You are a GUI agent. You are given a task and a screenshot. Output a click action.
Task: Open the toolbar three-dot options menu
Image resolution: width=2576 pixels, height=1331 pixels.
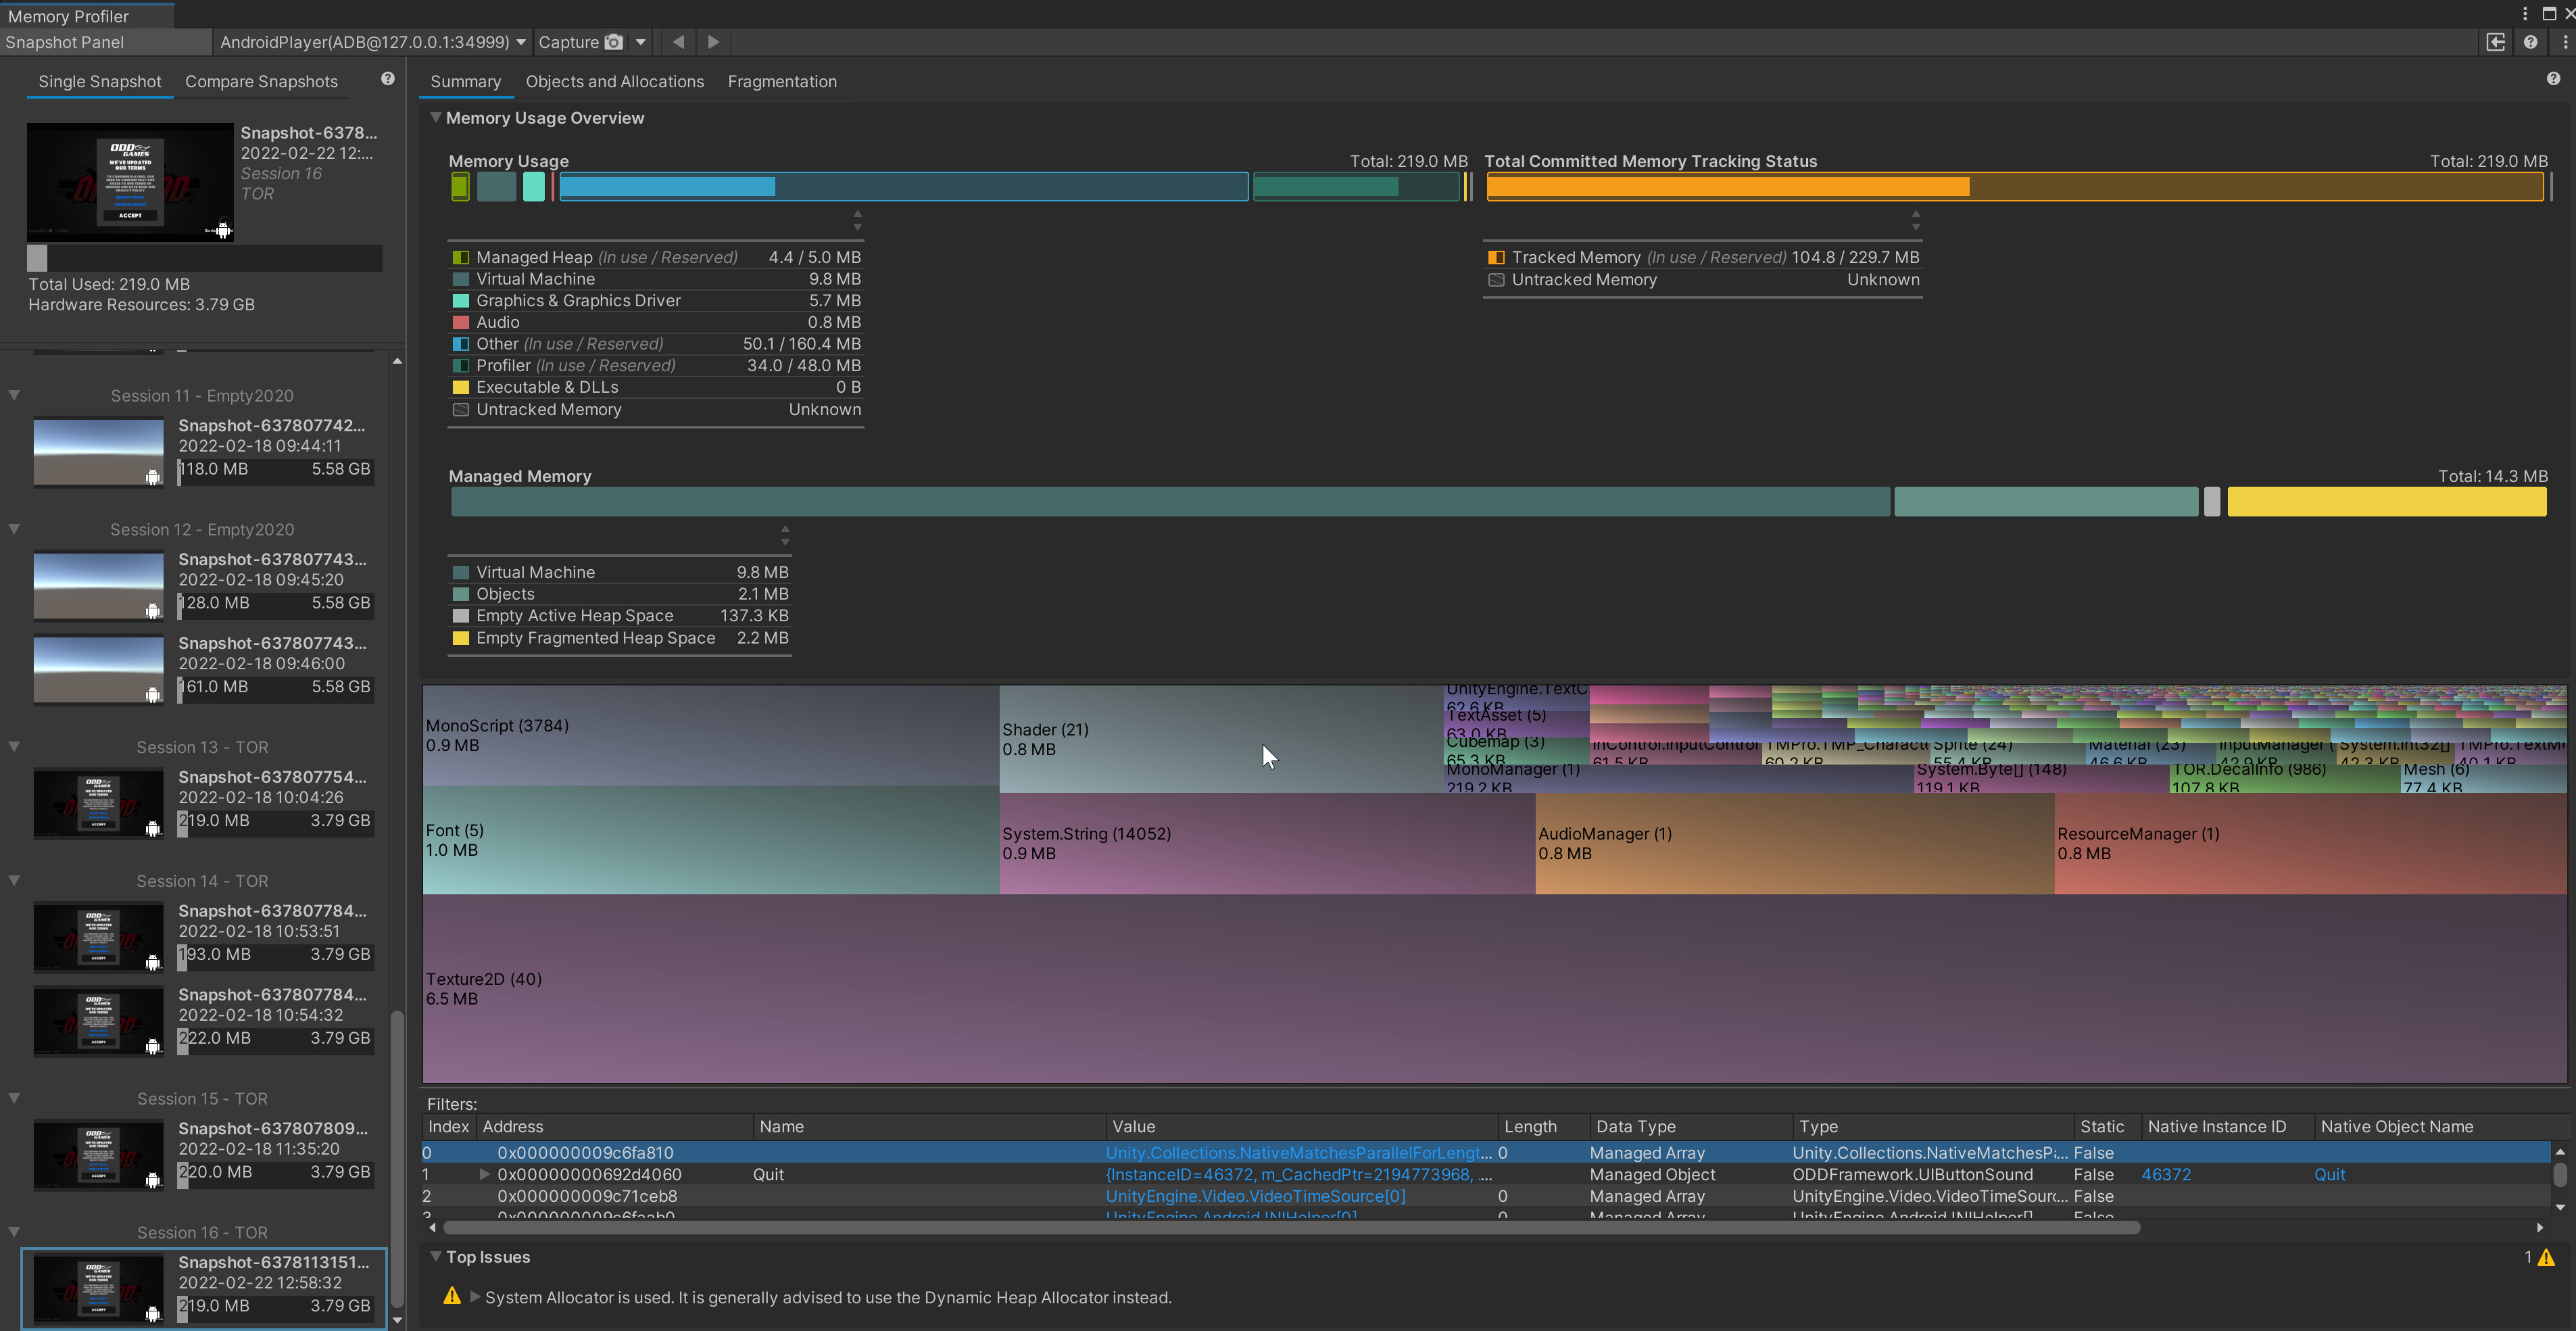tap(2565, 42)
